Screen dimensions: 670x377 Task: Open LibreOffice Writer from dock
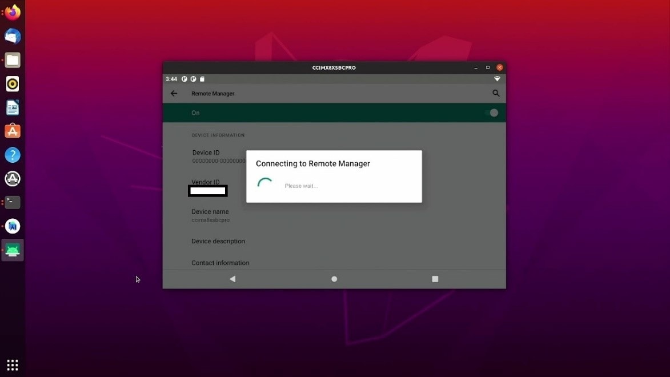tap(13, 107)
